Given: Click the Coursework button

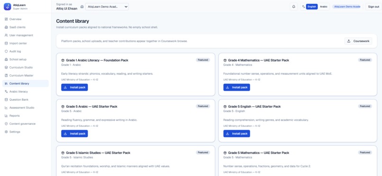Looking at the screenshot, I should tap(358, 41).
